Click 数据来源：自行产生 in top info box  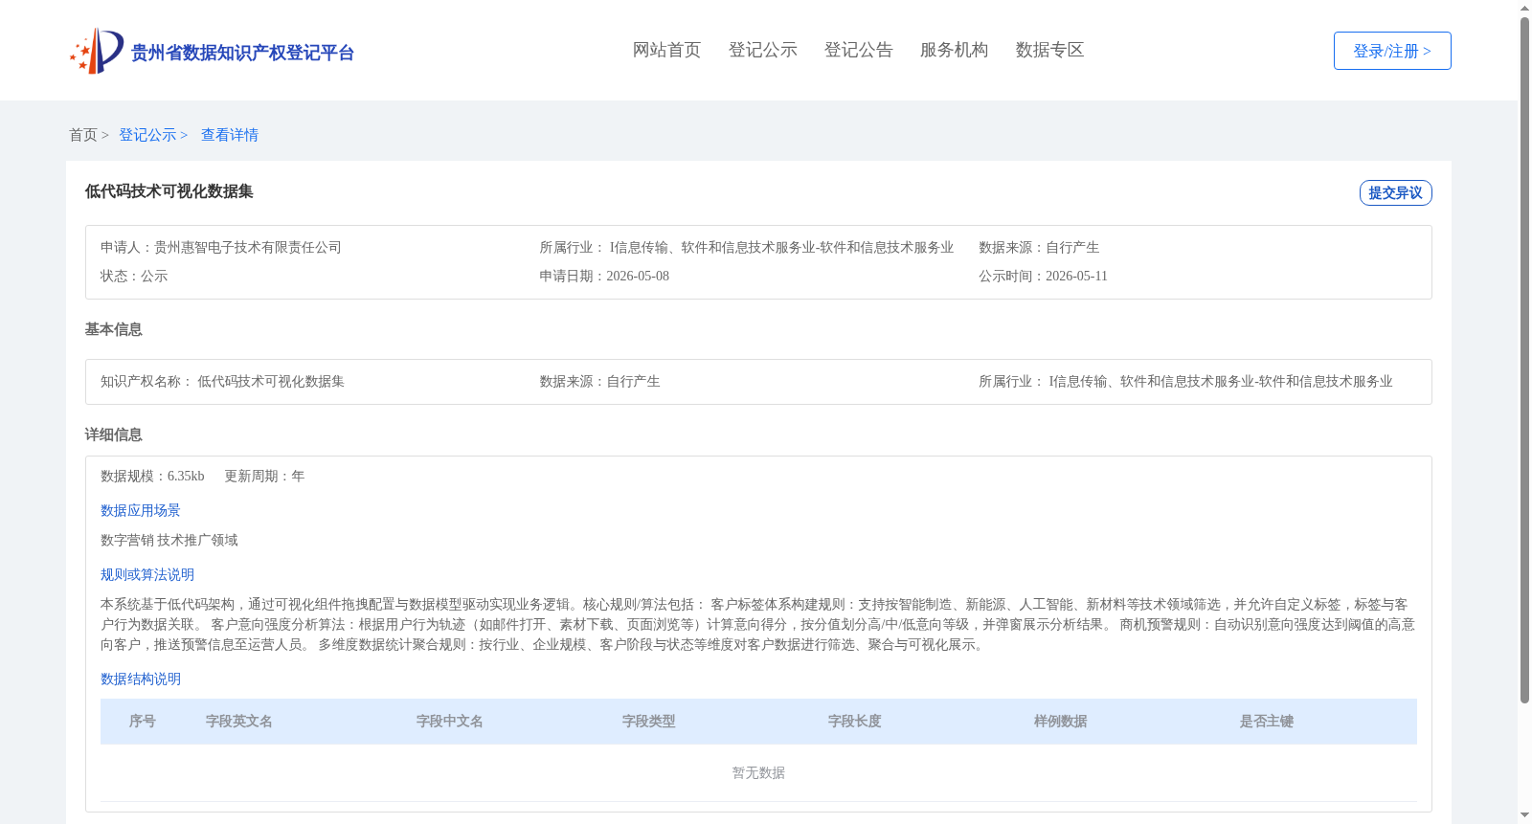coord(1039,247)
